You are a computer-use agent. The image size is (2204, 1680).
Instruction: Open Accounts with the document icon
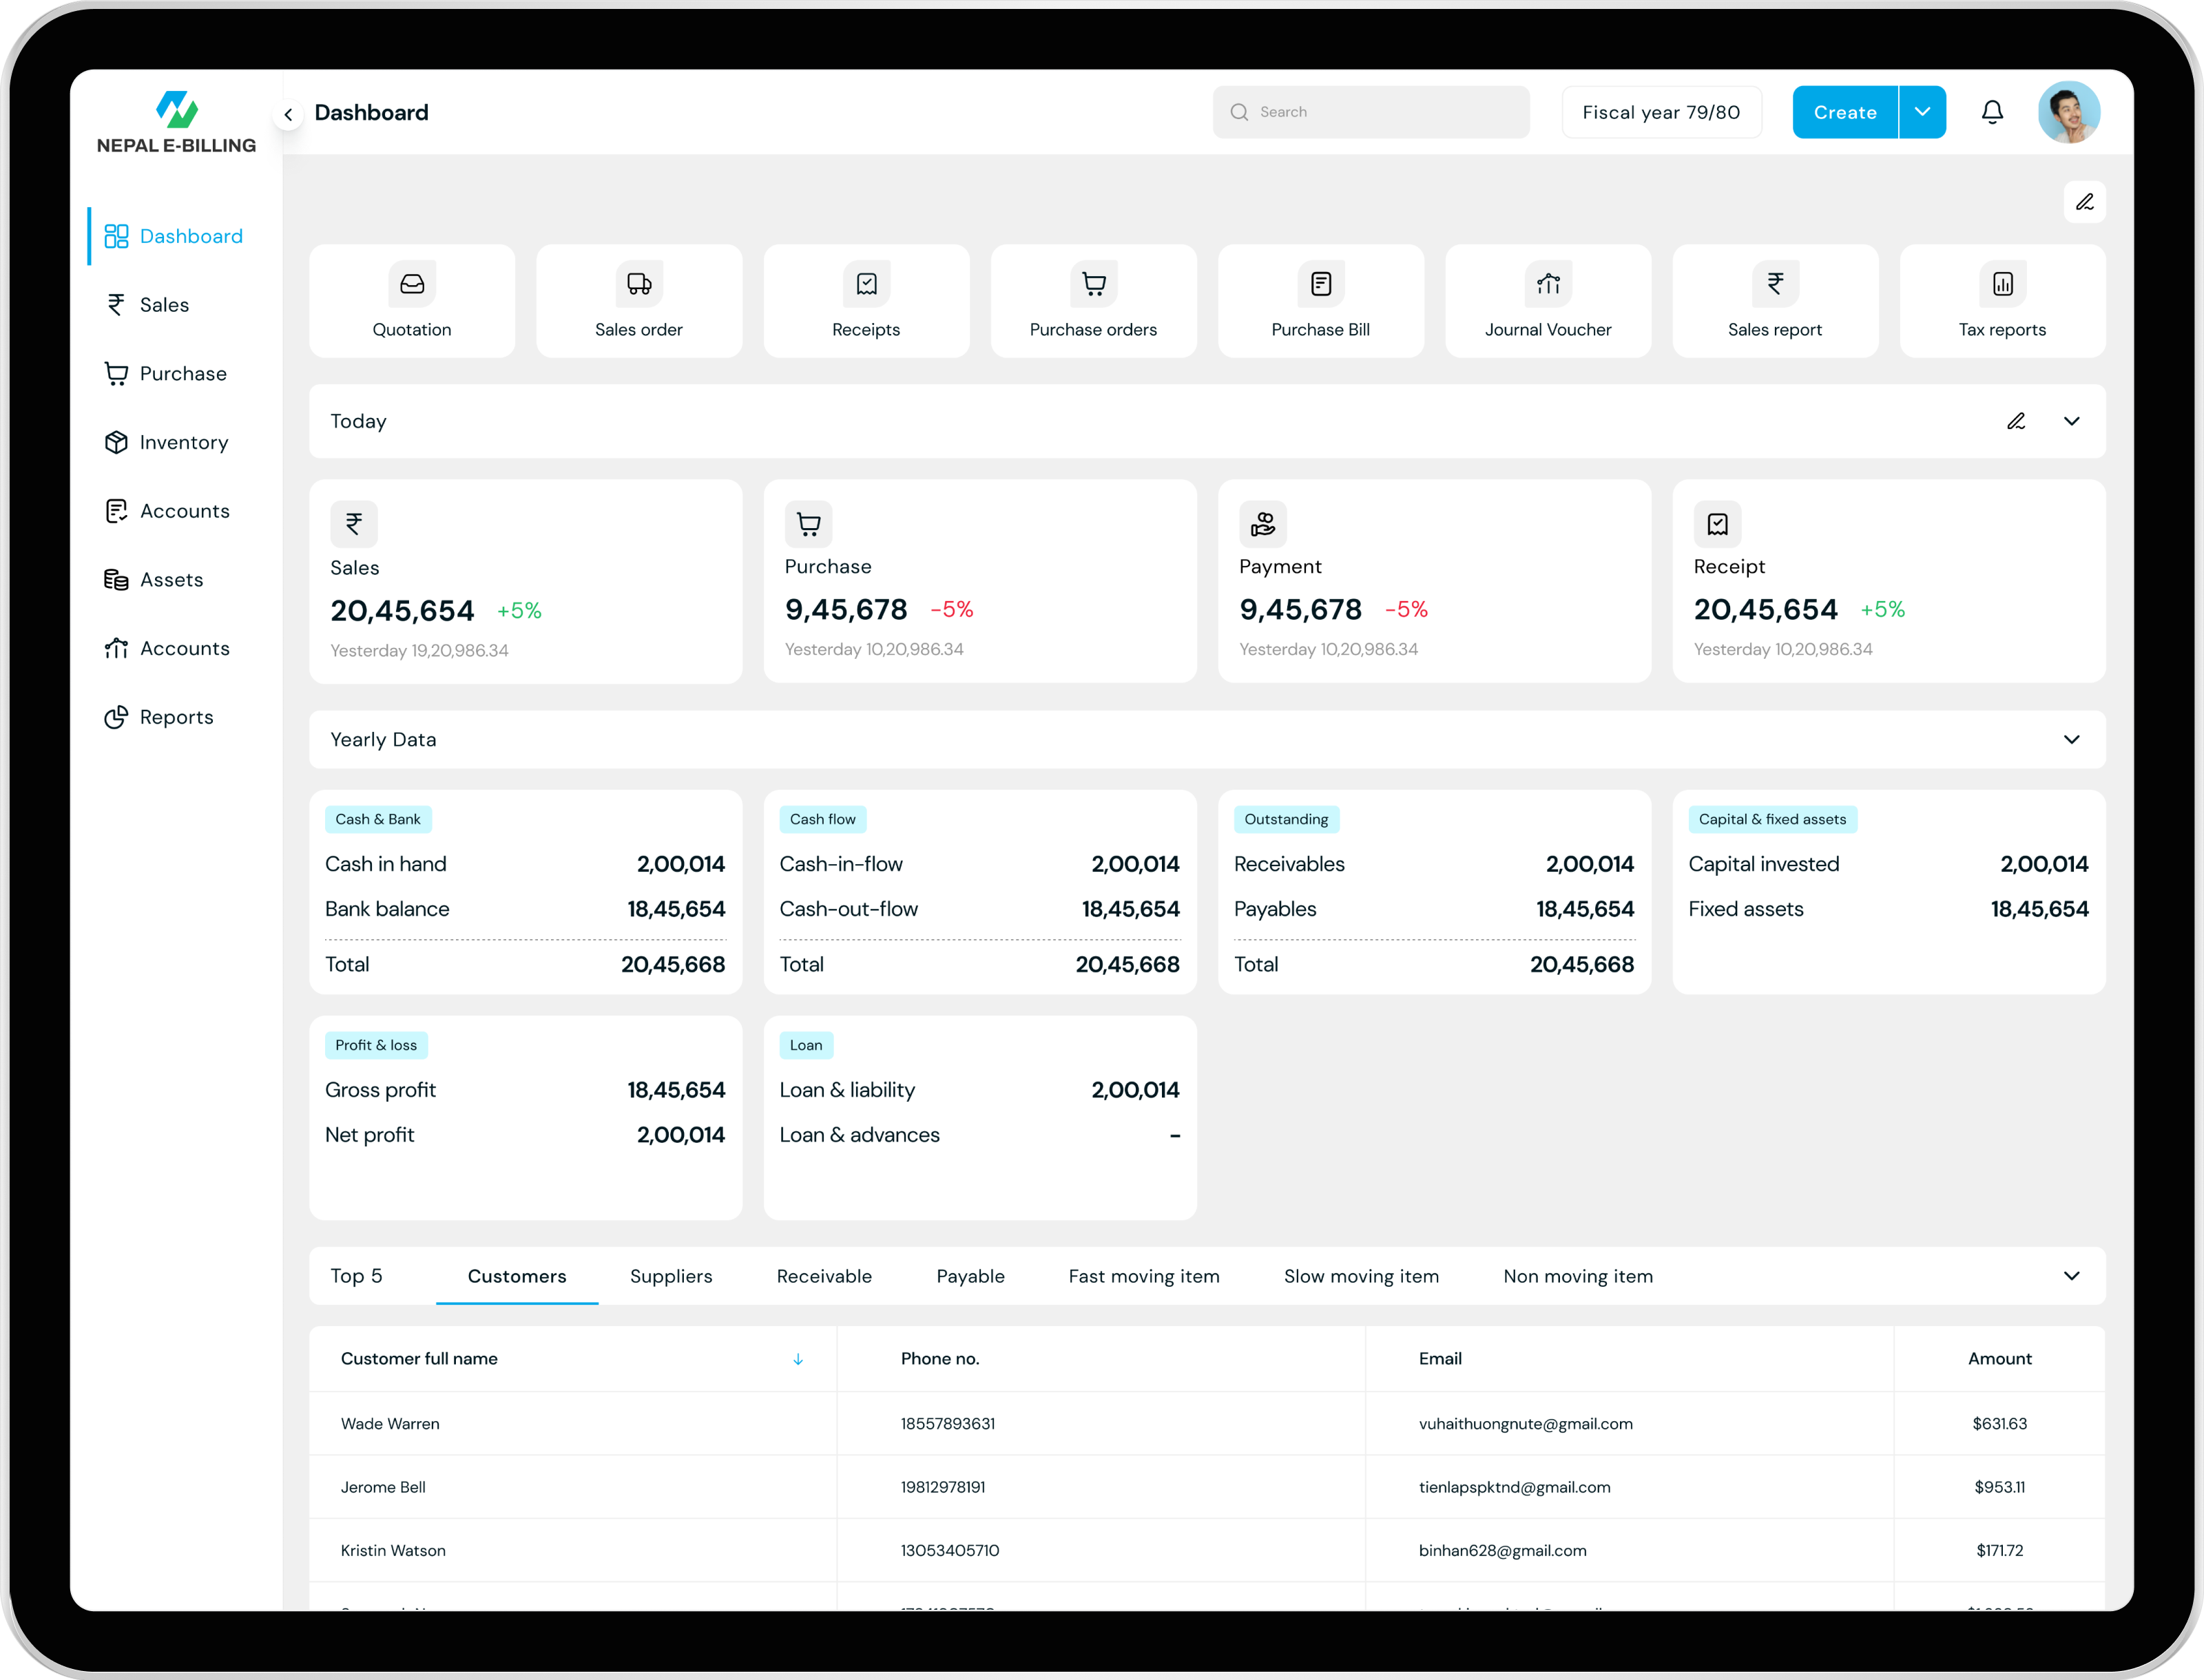coord(168,511)
